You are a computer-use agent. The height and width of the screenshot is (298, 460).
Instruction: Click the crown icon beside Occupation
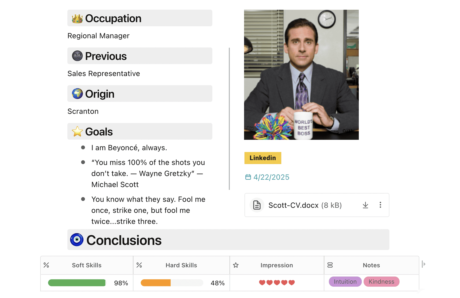coord(77,19)
